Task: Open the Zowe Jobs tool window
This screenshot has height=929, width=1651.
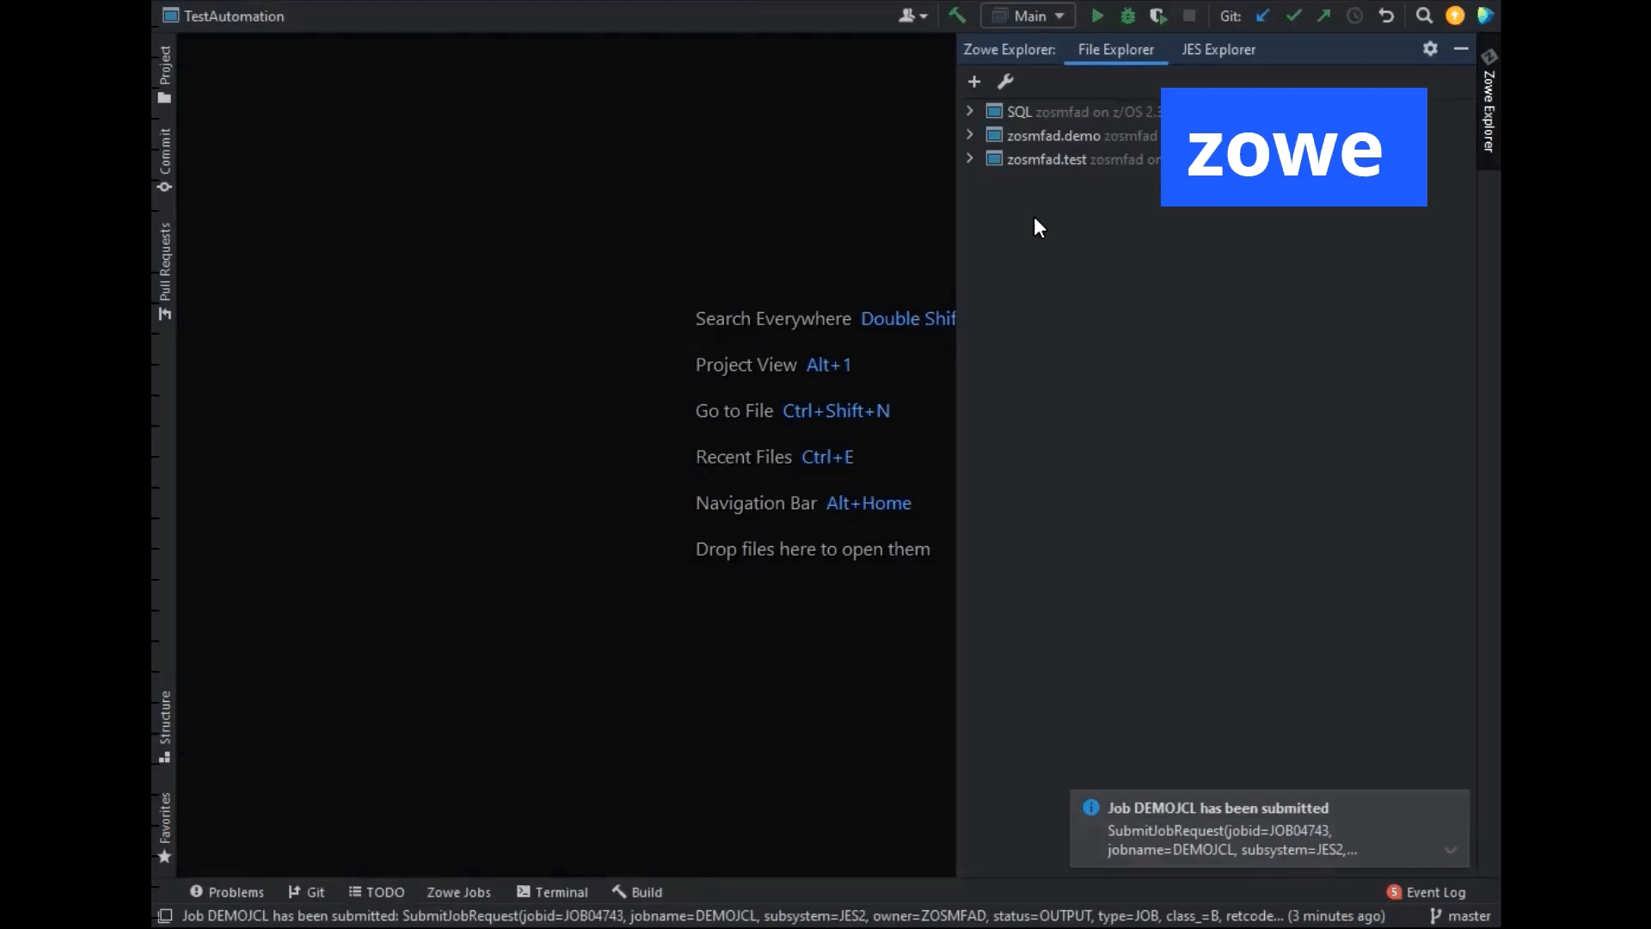Action: pyautogui.click(x=458, y=892)
